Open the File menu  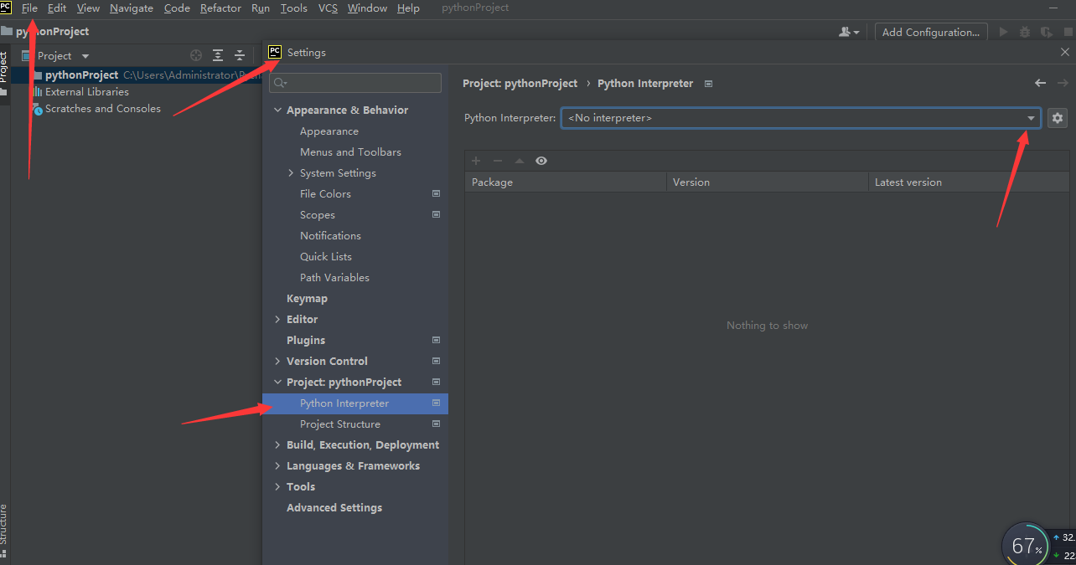coord(29,8)
